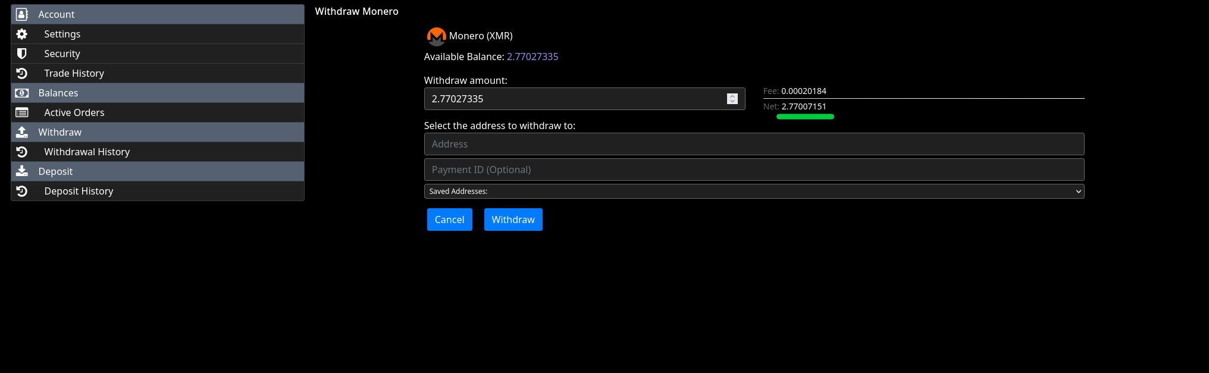This screenshot has height=373, width=1209.
Task: Click the Balances money icon
Action: [x=22, y=93]
